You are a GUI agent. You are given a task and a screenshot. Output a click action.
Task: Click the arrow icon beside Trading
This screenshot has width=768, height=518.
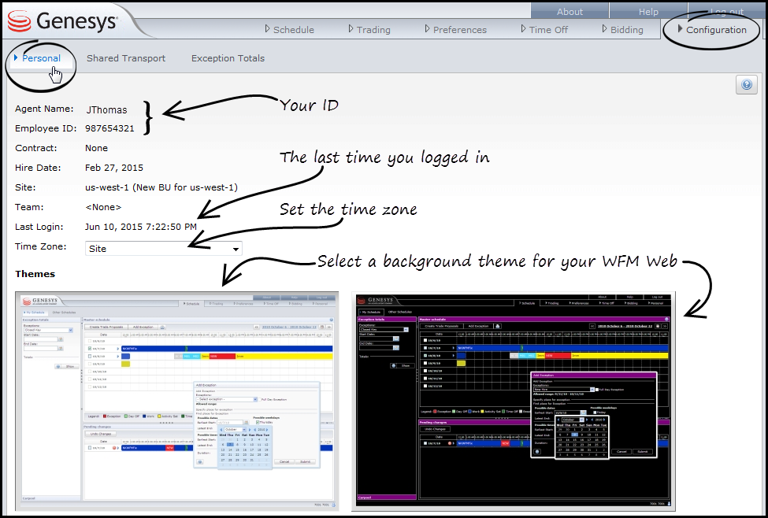pyautogui.click(x=351, y=29)
